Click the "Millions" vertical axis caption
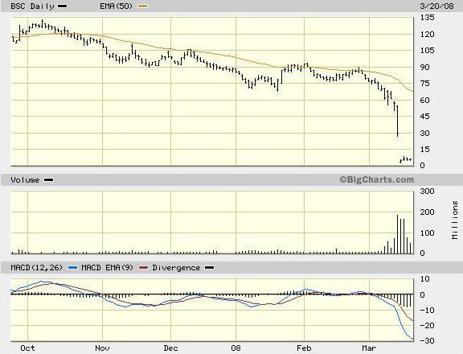The height and width of the screenshot is (354, 463). click(x=455, y=220)
